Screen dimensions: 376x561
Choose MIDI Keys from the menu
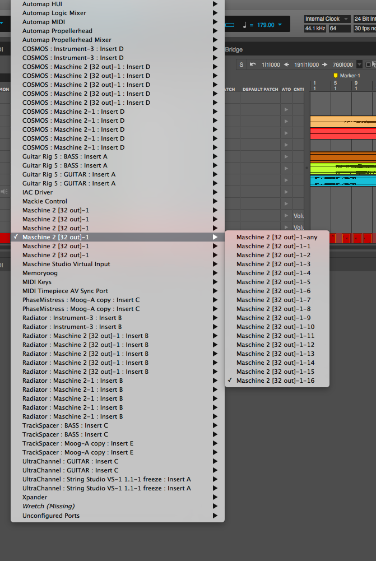coord(118,282)
